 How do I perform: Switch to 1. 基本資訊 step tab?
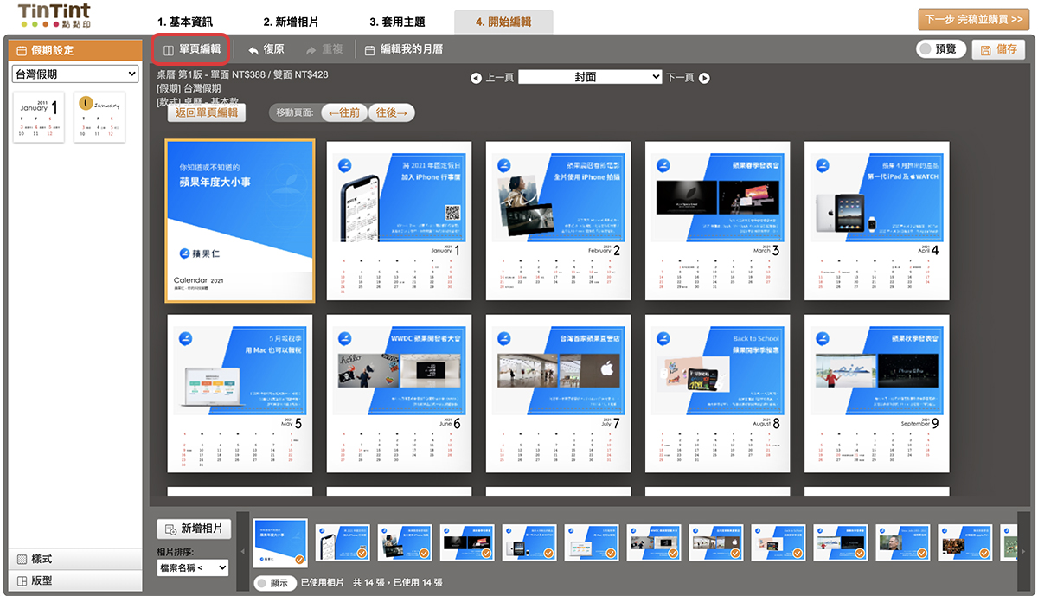[184, 22]
